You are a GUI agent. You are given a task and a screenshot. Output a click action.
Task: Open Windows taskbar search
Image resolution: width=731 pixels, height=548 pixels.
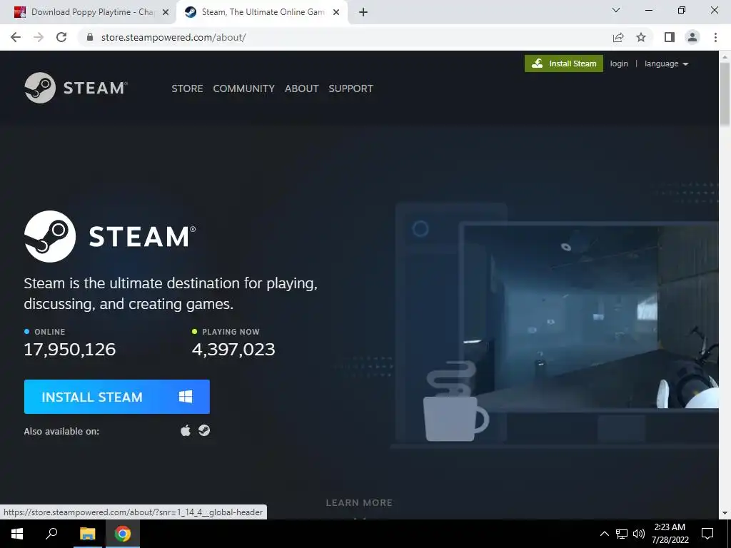(51, 534)
